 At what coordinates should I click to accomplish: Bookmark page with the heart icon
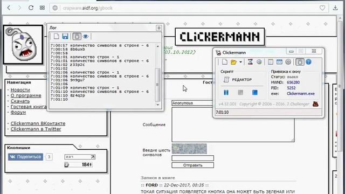pyautogui.click(x=322, y=8)
